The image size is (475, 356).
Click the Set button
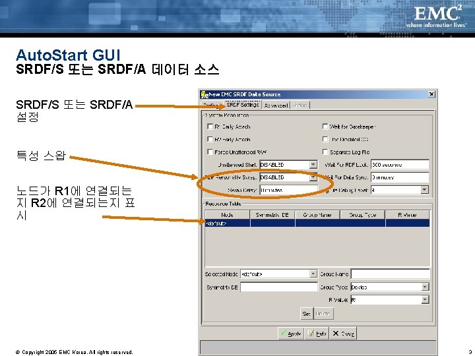point(306,314)
